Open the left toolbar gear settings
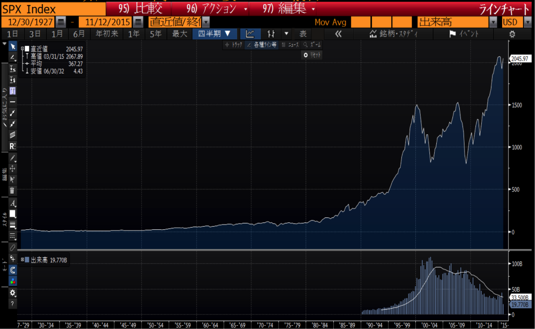Viewport: 535px width, 329px height. click(x=13, y=293)
